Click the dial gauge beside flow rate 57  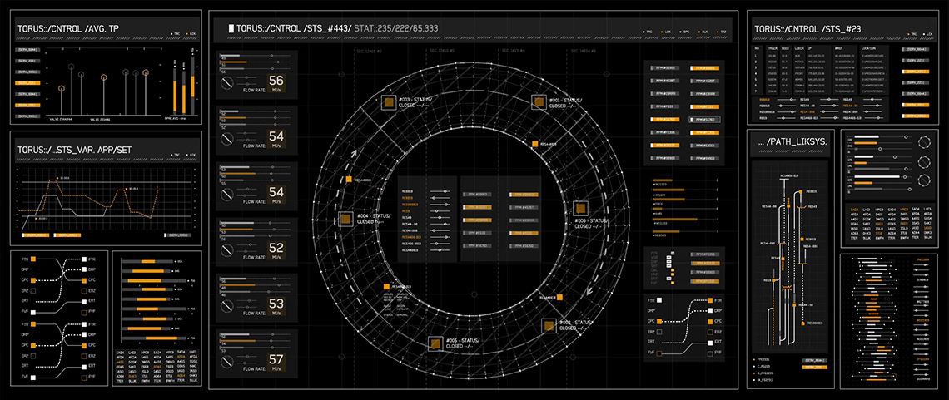(x=226, y=363)
